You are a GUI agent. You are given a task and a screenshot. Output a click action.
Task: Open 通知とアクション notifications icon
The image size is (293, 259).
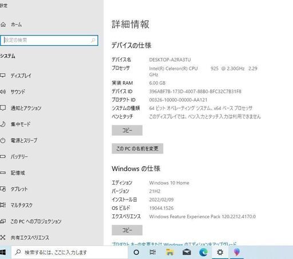point(3,108)
